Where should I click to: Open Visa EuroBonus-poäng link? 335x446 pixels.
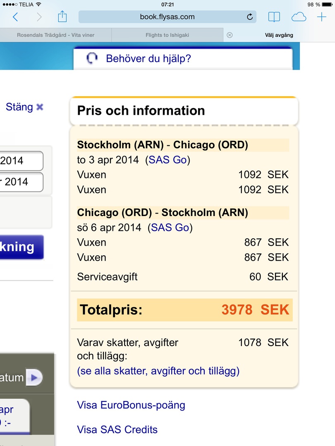pyautogui.click(x=131, y=405)
